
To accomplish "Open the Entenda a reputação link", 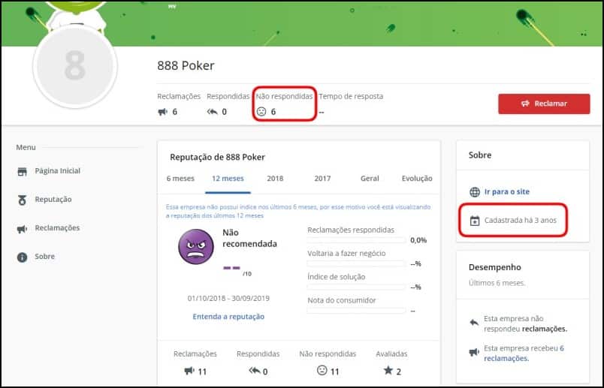I will (228, 317).
